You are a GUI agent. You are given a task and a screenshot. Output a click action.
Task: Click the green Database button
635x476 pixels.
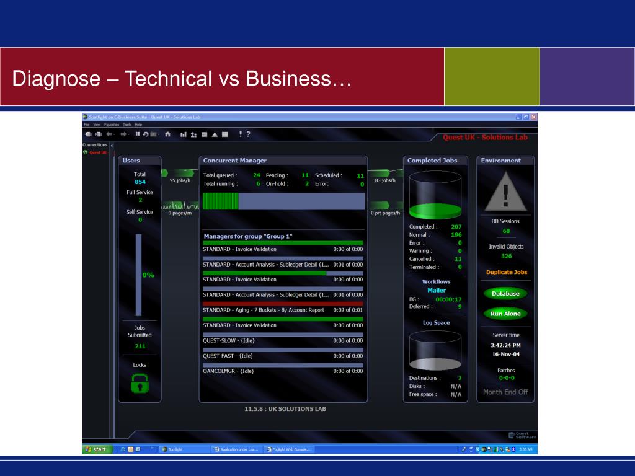[505, 293]
